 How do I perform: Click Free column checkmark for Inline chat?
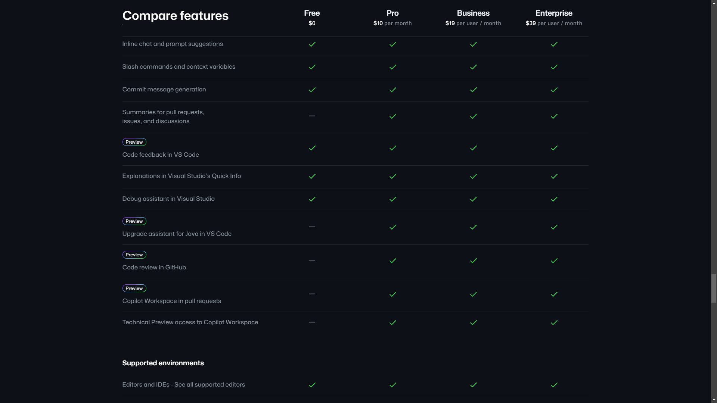[312, 44]
